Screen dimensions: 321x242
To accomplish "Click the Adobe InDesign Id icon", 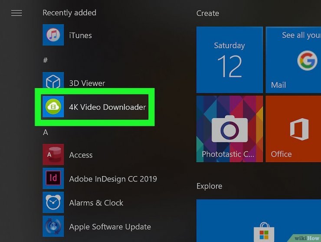I will tap(53, 178).
